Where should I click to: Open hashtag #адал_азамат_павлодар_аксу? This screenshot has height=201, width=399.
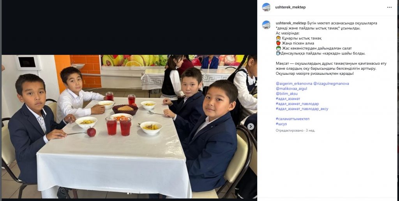click(x=302, y=109)
